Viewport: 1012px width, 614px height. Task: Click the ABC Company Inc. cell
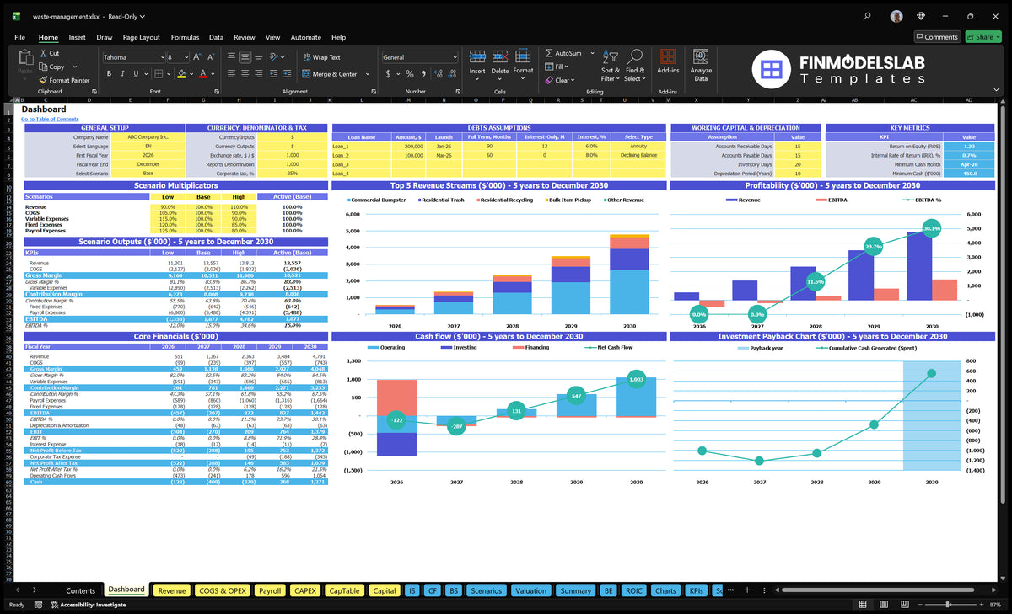coord(148,136)
